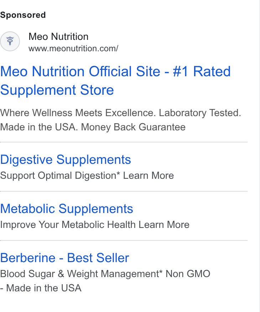The image size is (260, 312).
Task: Click the Meo Nutrition caduceus logo icon
Action: tap(10, 41)
